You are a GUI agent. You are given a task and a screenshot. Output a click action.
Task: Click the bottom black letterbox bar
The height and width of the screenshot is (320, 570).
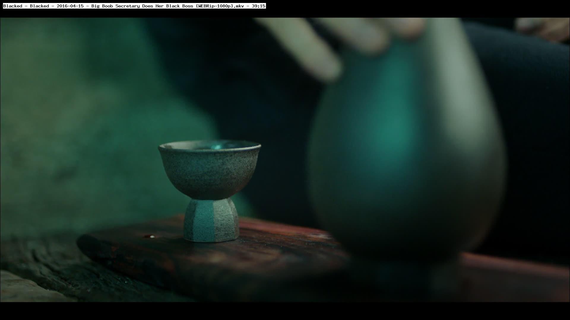click(285, 311)
